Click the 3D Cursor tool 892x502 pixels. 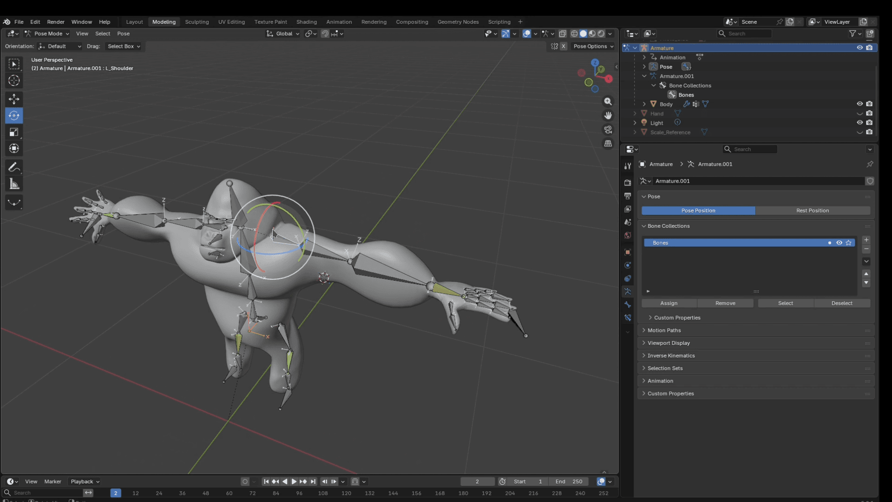(14, 80)
